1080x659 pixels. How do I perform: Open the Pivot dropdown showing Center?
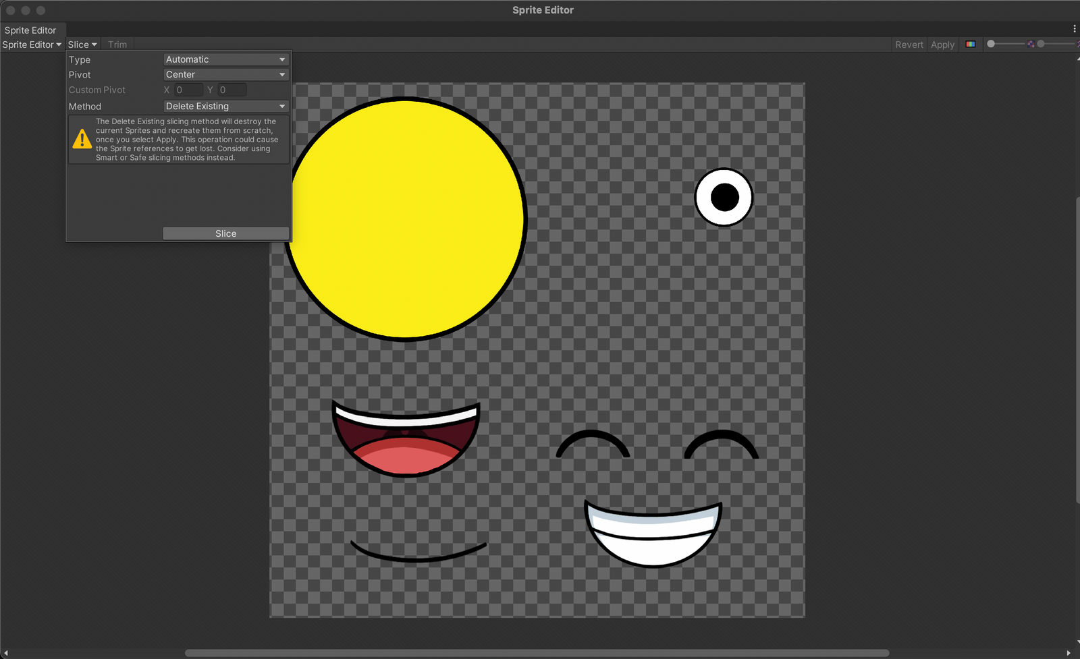click(x=225, y=74)
